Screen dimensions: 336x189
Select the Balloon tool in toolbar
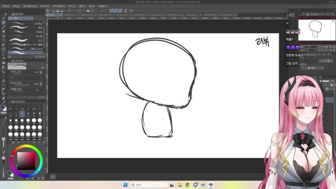pyautogui.click(x=4, y=85)
